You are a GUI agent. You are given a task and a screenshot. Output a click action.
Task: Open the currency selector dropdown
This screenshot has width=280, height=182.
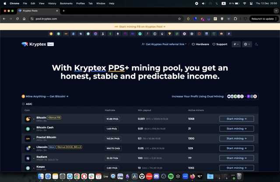(x=236, y=44)
